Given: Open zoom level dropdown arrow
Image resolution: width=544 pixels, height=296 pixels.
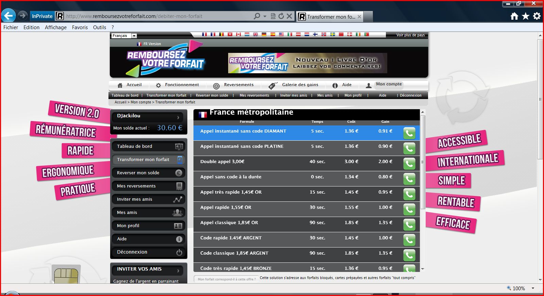Looking at the screenshot, I should (x=533, y=288).
